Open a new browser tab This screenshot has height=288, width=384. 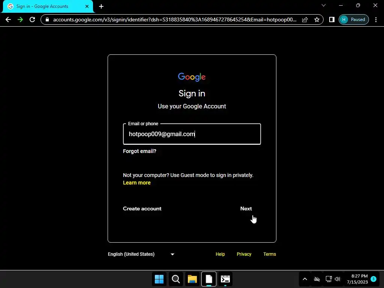pyautogui.click(x=101, y=6)
